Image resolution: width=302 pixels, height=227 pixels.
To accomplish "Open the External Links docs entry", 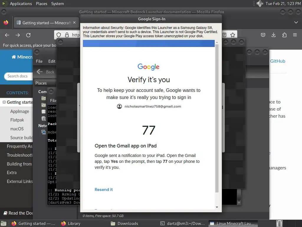I will (20, 181).
